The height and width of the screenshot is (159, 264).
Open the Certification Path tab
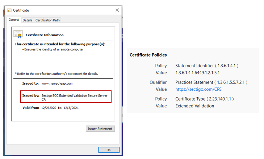[47, 20]
